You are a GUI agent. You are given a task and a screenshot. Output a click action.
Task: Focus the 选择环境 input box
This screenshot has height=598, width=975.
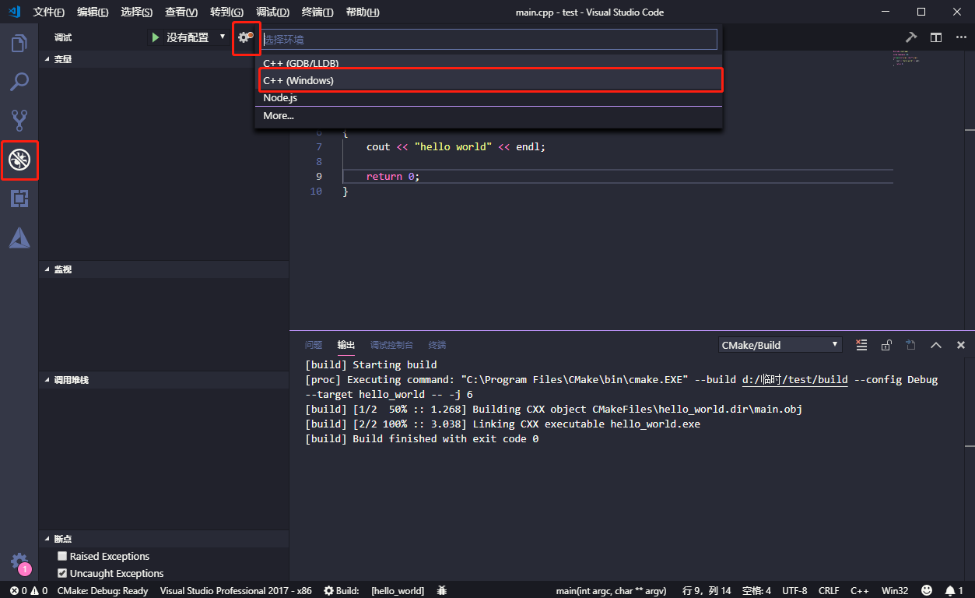click(489, 39)
